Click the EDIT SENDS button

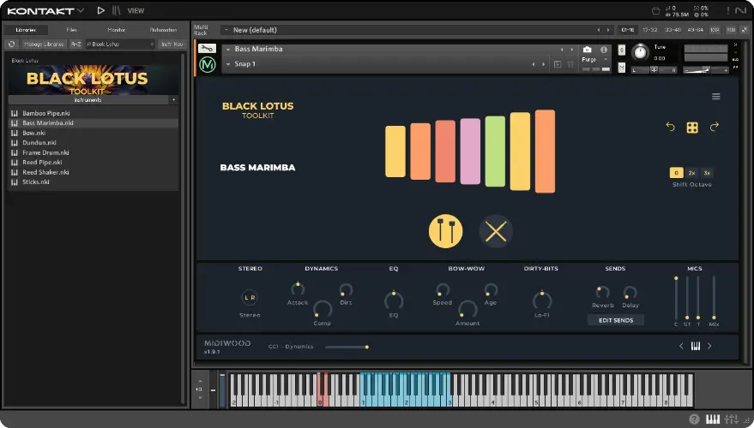click(x=615, y=320)
